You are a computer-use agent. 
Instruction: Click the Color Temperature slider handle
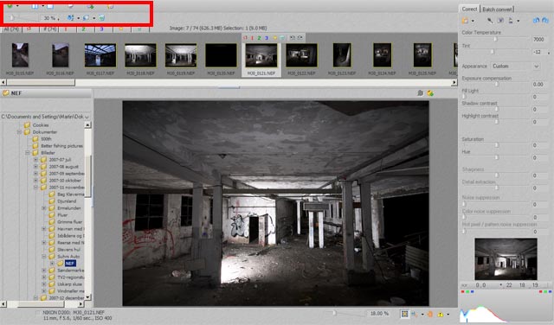coord(495,39)
